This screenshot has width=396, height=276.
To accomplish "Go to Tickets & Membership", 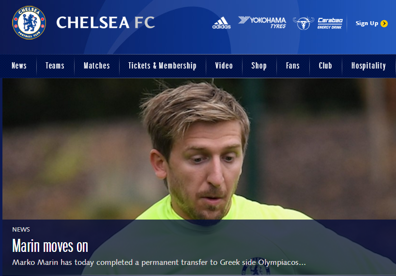I will tap(162, 66).
